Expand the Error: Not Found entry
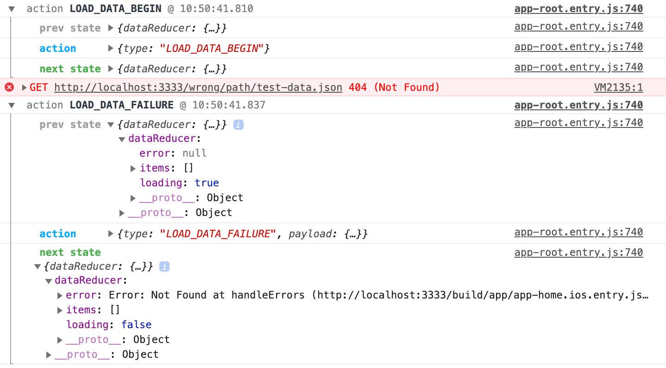Viewport: 666px width, 368px height. tap(60, 296)
